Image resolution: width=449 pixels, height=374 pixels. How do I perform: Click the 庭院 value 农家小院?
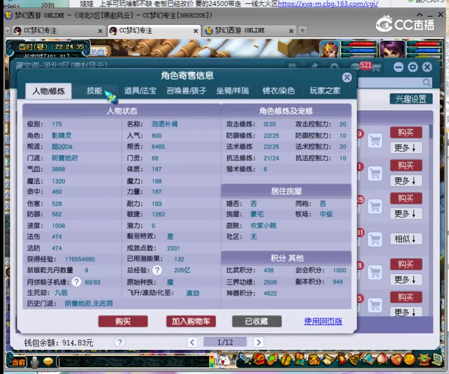[263, 226]
